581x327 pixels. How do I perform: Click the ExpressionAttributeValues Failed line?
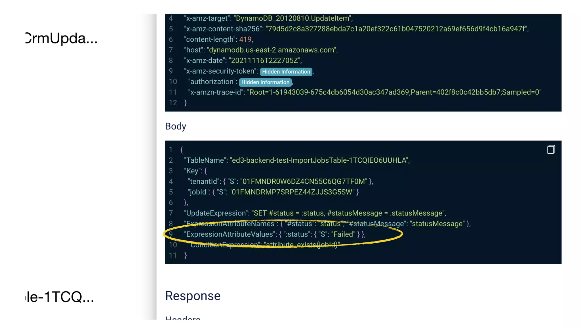pyautogui.click(x=275, y=234)
